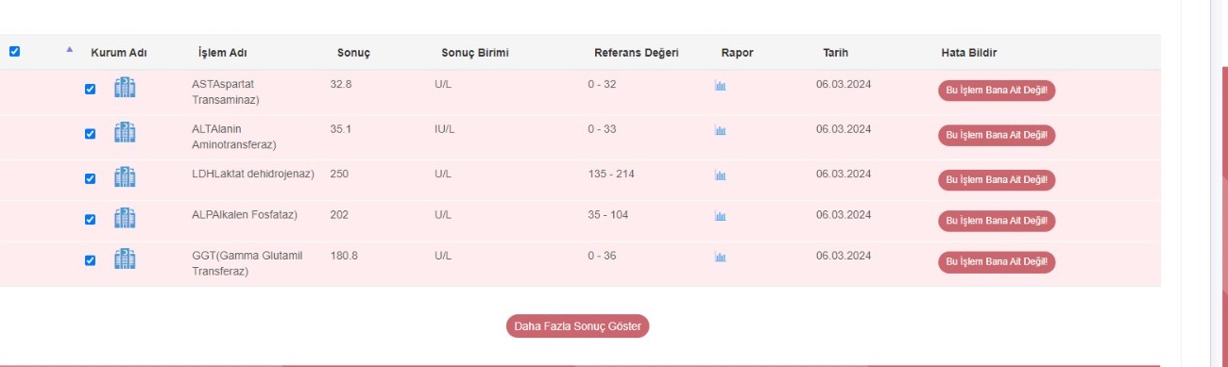Uncheck the ALT Alanin Aminotransferaz row checkbox
1228x367 pixels.
click(x=90, y=133)
